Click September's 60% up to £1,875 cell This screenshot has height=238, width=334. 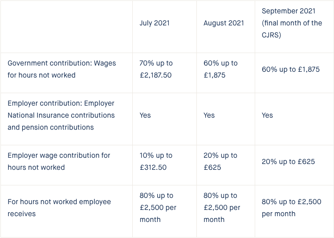pos(290,70)
